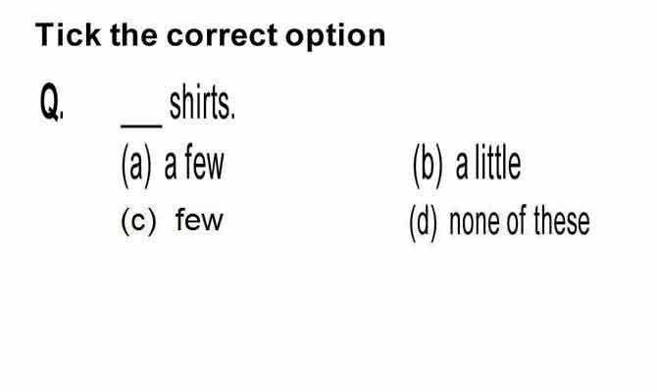Click the word 'shirts.' in the question
Viewport: 657px width, 392px height.
[x=202, y=102]
